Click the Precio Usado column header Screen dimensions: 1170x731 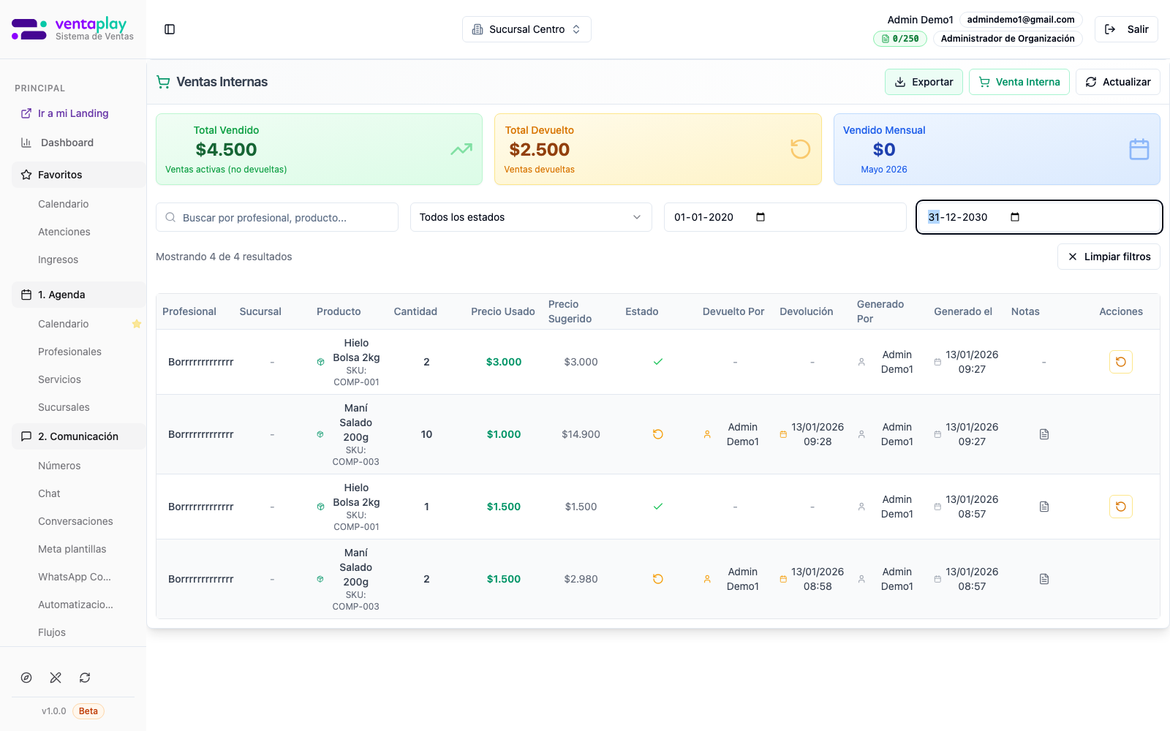pyautogui.click(x=503, y=311)
